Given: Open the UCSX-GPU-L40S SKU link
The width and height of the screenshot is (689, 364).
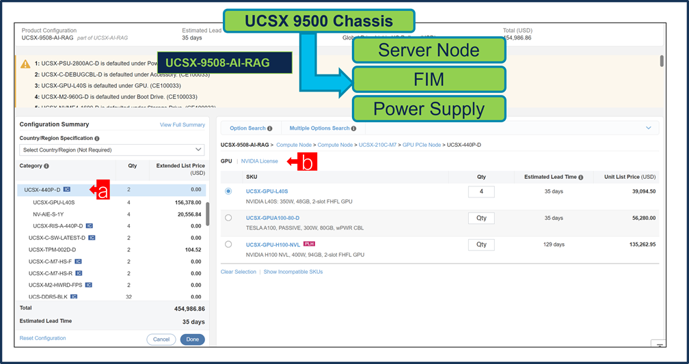Looking at the screenshot, I should (x=267, y=191).
